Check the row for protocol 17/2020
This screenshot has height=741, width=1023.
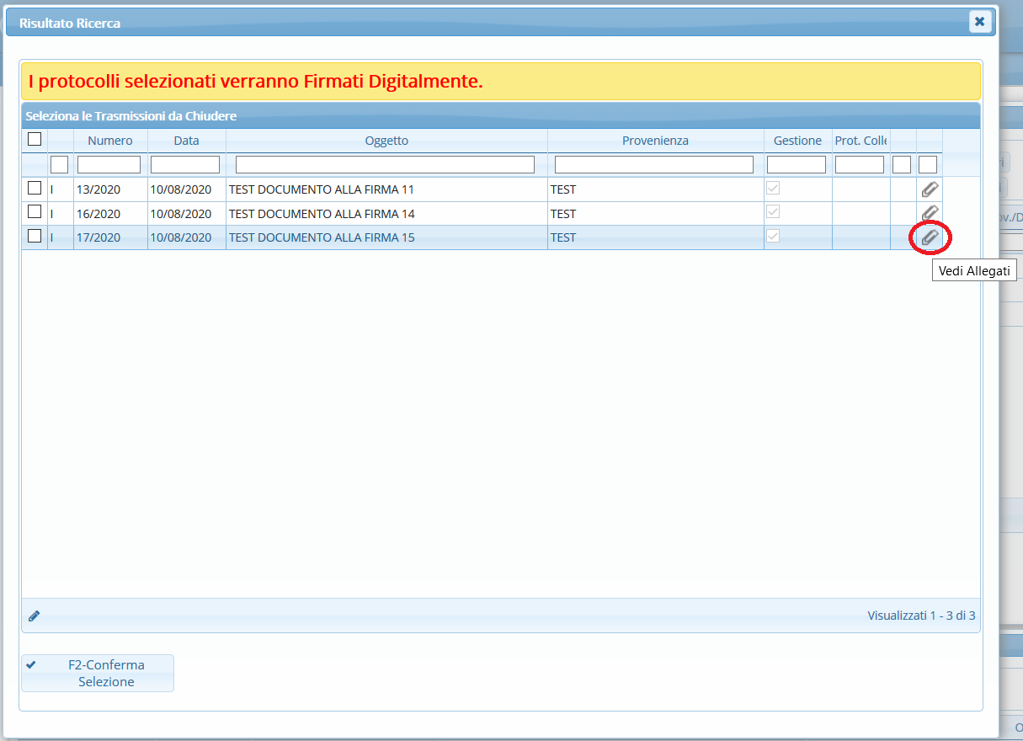coord(35,236)
